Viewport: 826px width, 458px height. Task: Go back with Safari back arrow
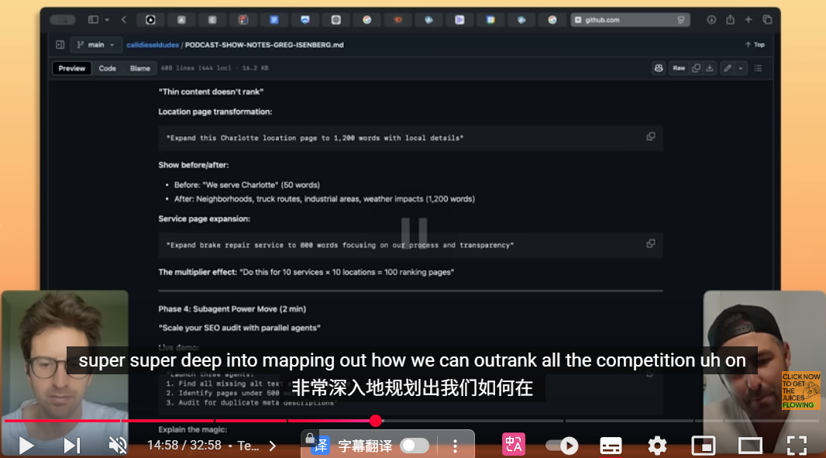pyautogui.click(x=124, y=19)
